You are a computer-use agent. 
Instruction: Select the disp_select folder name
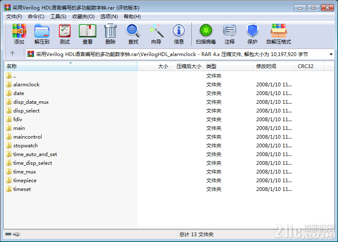tap(27, 110)
